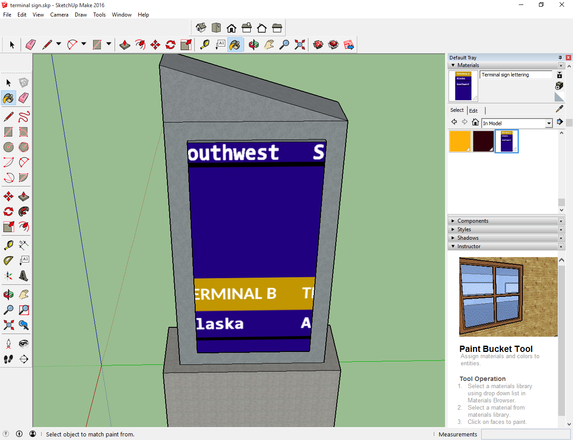Select the Axes tool
Viewport: 573px width, 440px height.
pos(9,275)
